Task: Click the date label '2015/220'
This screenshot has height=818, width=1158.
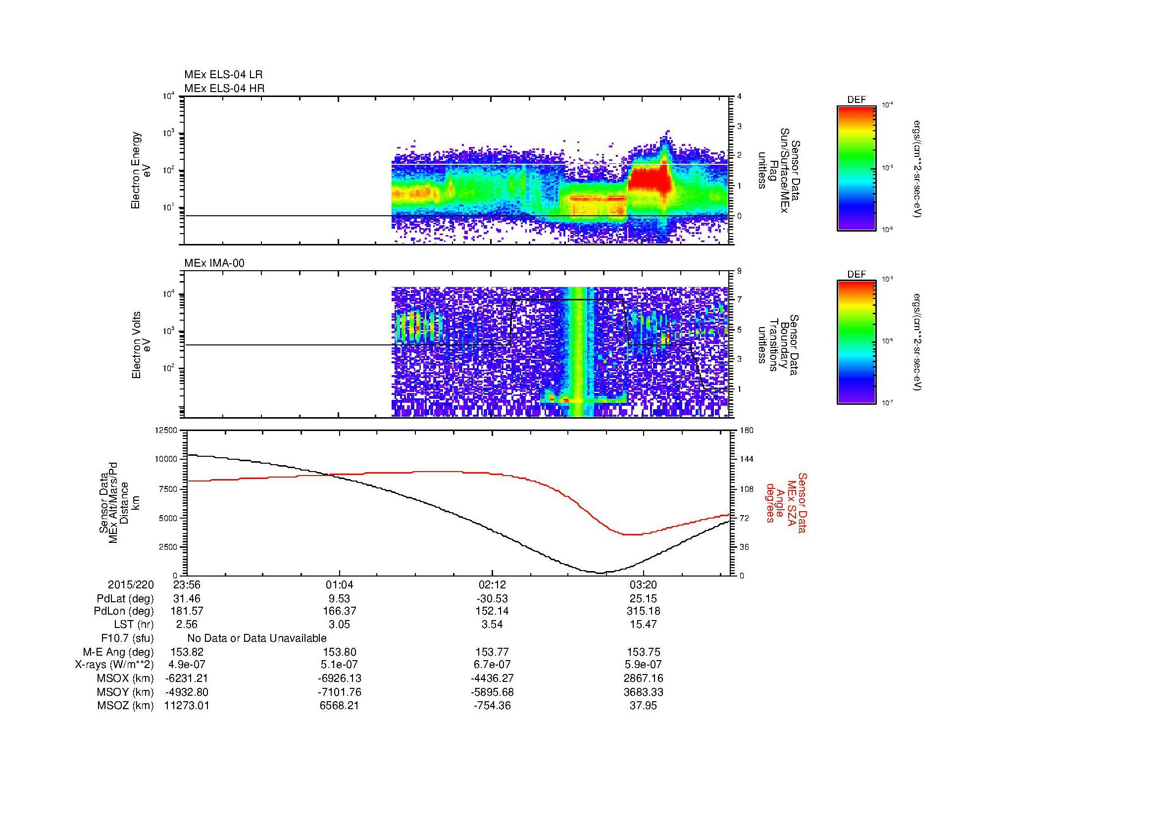Action: [x=131, y=584]
